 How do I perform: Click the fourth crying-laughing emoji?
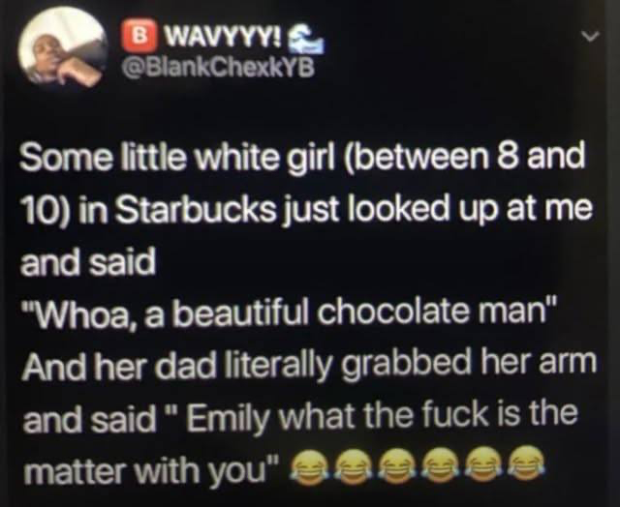click(x=440, y=464)
